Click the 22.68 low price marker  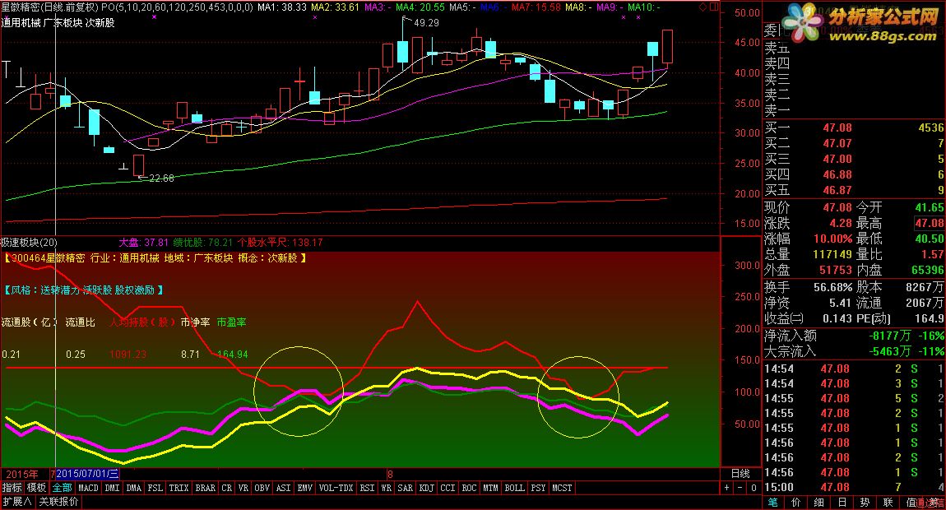point(161,178)
